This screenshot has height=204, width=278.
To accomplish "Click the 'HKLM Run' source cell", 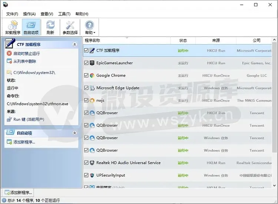I will click(x=216, y=163).
